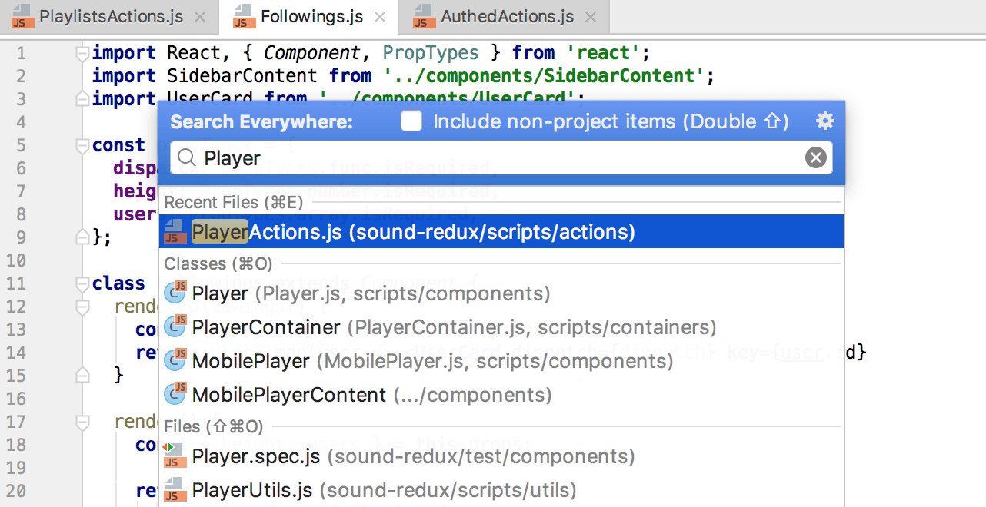Select the Player class icon in results
This screenshot has width=986, height=507.
(175, 293)
